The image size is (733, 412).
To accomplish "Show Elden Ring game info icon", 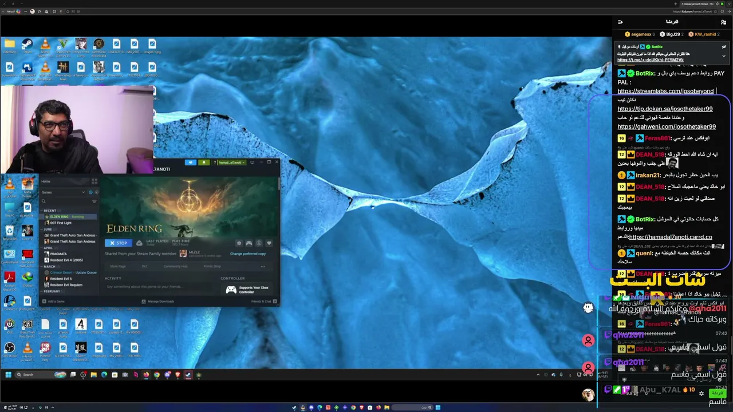I will (x=259, y=243).
